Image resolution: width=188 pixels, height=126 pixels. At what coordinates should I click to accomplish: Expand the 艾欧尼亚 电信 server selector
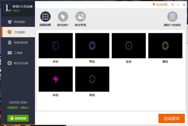pos(18,102)
